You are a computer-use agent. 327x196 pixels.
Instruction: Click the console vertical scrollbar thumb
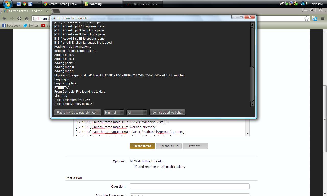tap(252, 84)
